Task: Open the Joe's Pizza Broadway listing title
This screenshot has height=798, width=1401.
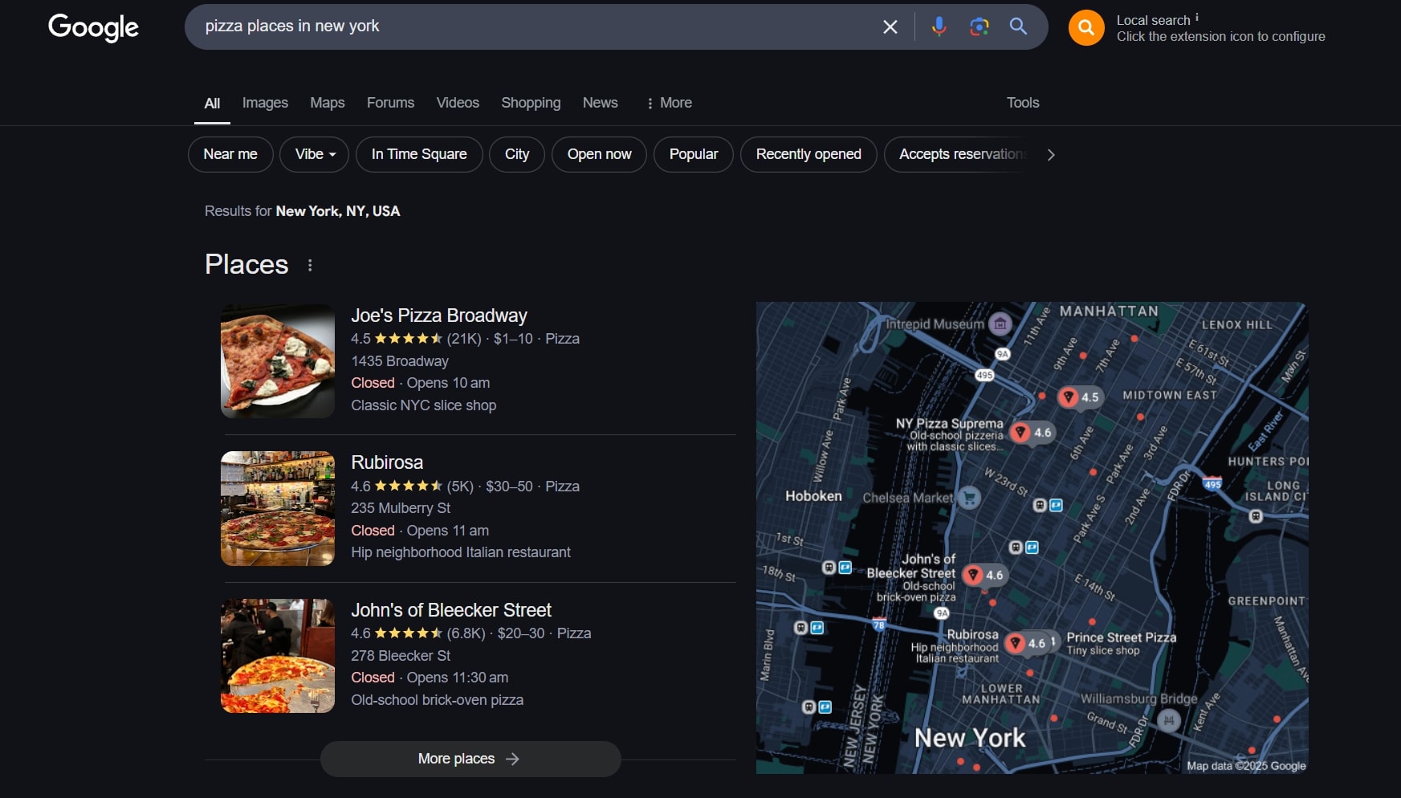Action: (x=439, y=316)
